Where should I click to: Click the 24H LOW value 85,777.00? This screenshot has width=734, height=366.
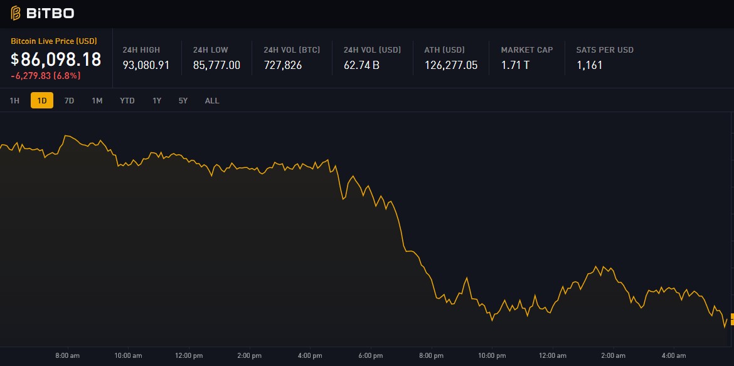tap(216, 65)
